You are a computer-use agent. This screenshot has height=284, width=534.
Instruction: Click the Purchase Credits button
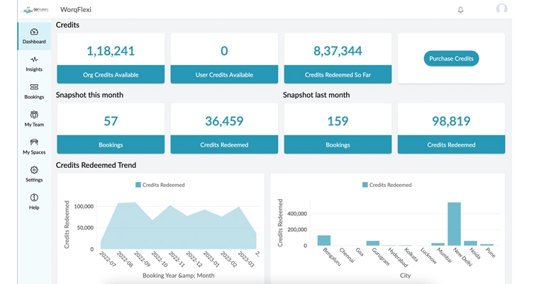pos(451,58)
